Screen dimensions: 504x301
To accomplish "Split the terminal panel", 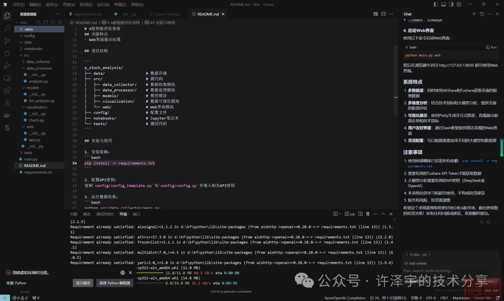I will 360,214.
